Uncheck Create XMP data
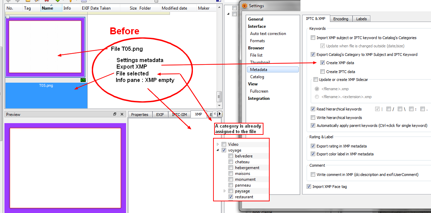 click(x=322, y=63)
